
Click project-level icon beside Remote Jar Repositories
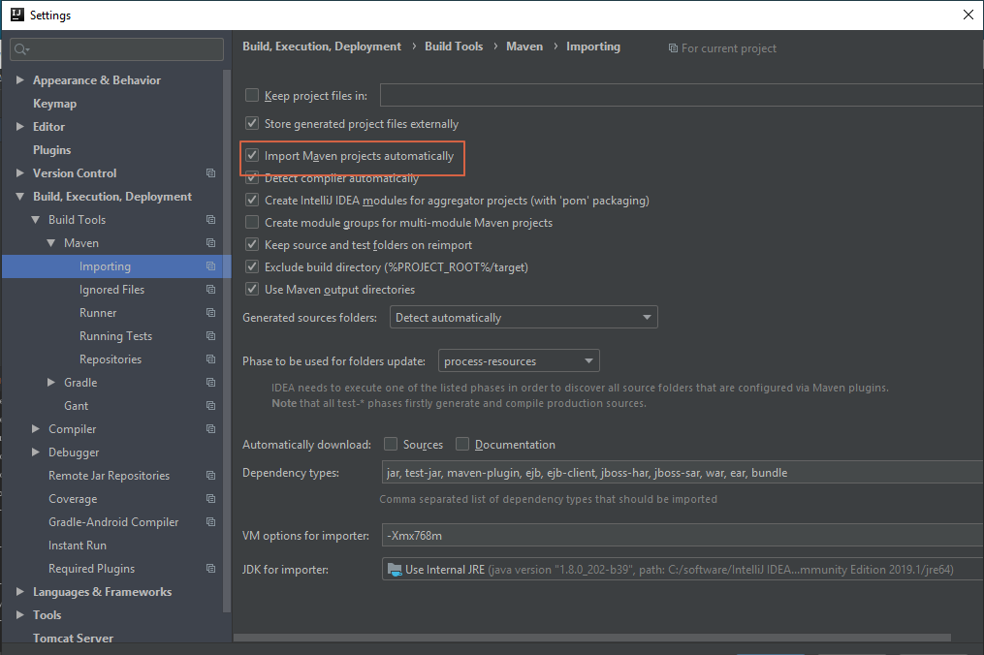tap(211, 476)
